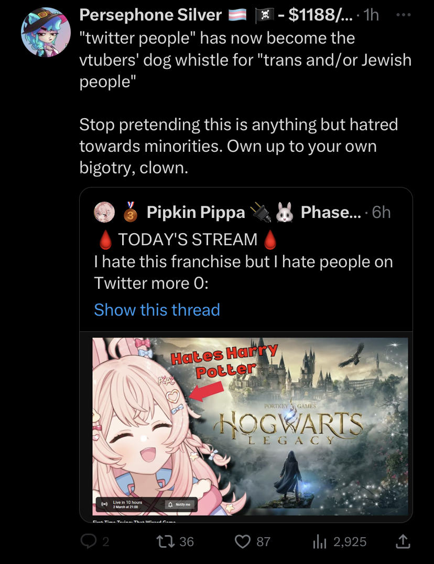Viewport: 434px width, 564px height.
Task: Click the 6h timestamp on quoted tweet
Action: click(x=381, y=212)
